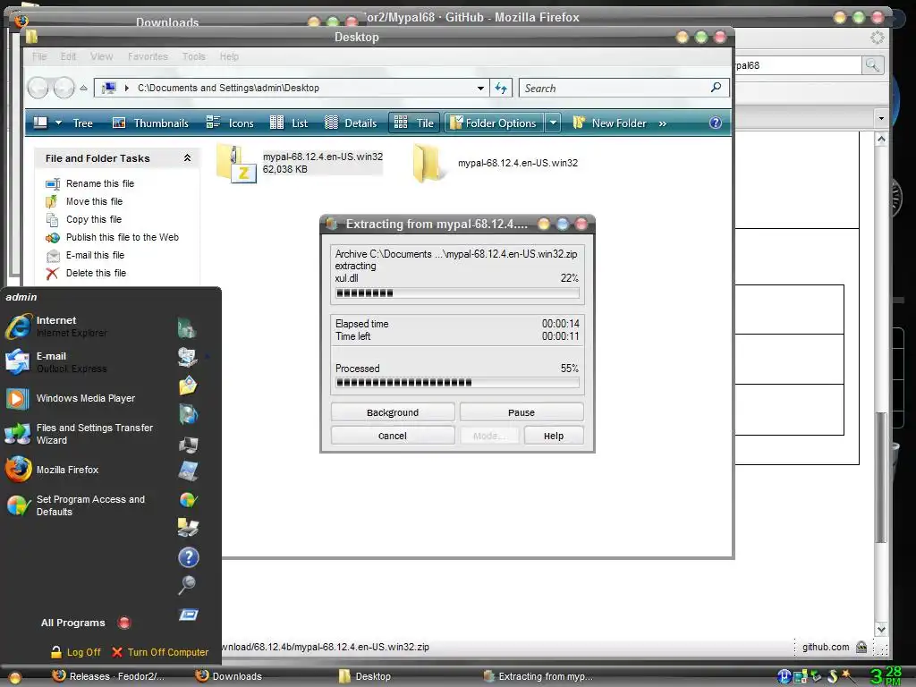This screenshot has height=687, width=916.
Task: Open the Favorites menu
Action: 148,56
